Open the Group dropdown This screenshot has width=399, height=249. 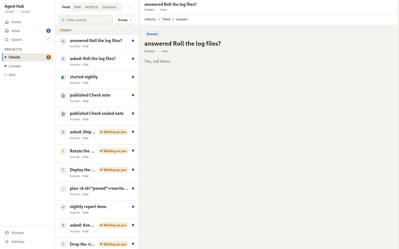click(x=125, y=20)
